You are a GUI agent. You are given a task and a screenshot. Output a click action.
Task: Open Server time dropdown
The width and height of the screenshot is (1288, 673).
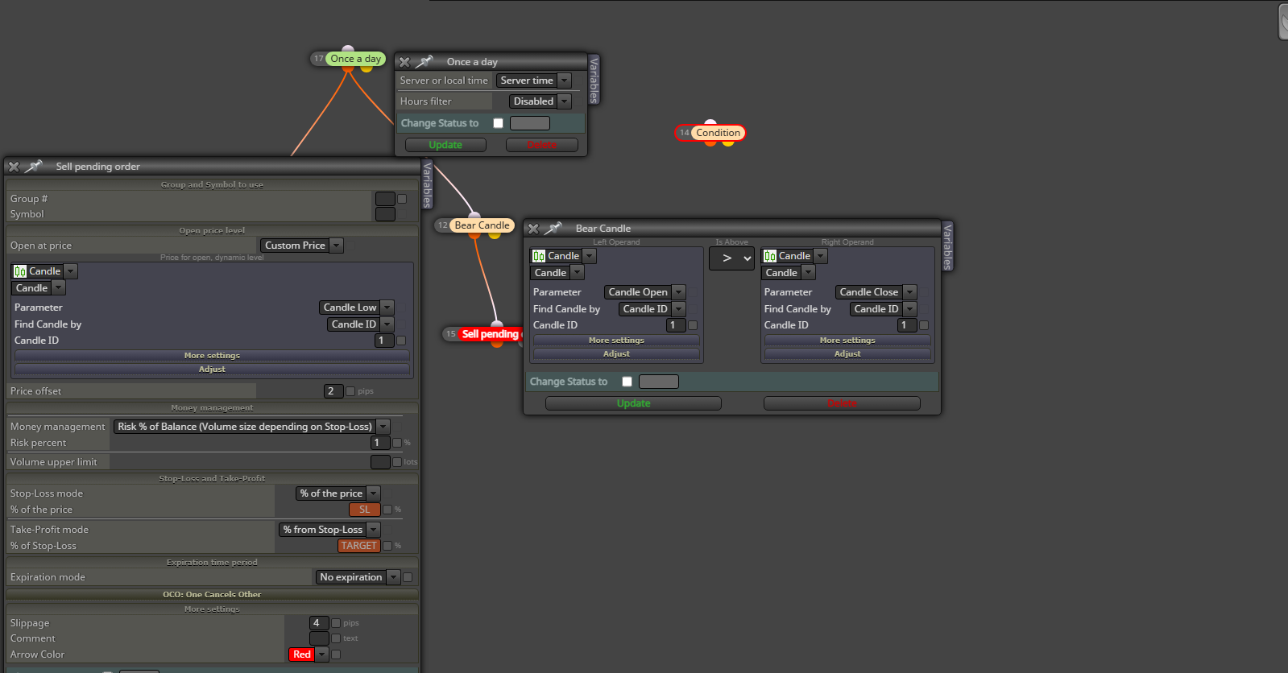534,81
